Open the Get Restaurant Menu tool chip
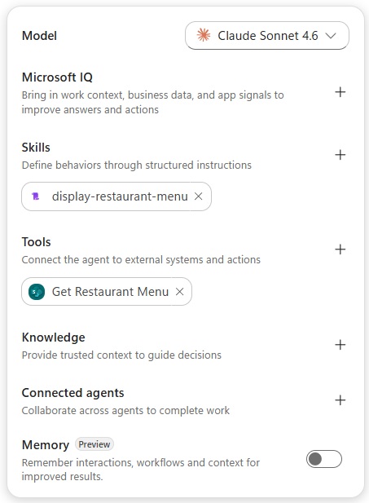Image resolution: width=369 pixels, height=503 pixels. [107, 292]
